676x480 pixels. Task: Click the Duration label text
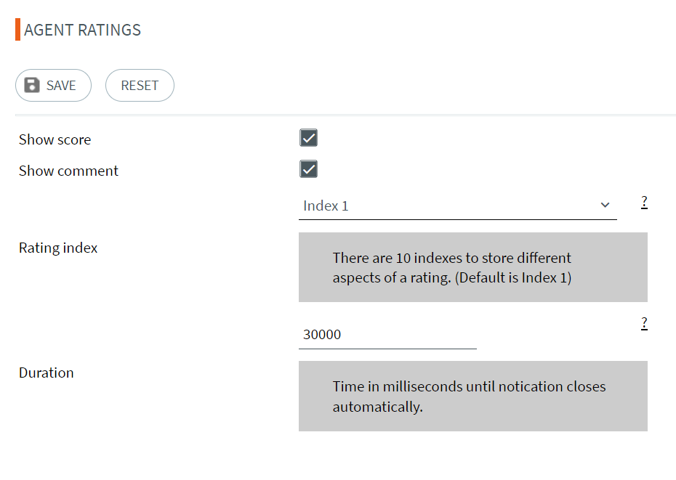(x=46, y=373)
